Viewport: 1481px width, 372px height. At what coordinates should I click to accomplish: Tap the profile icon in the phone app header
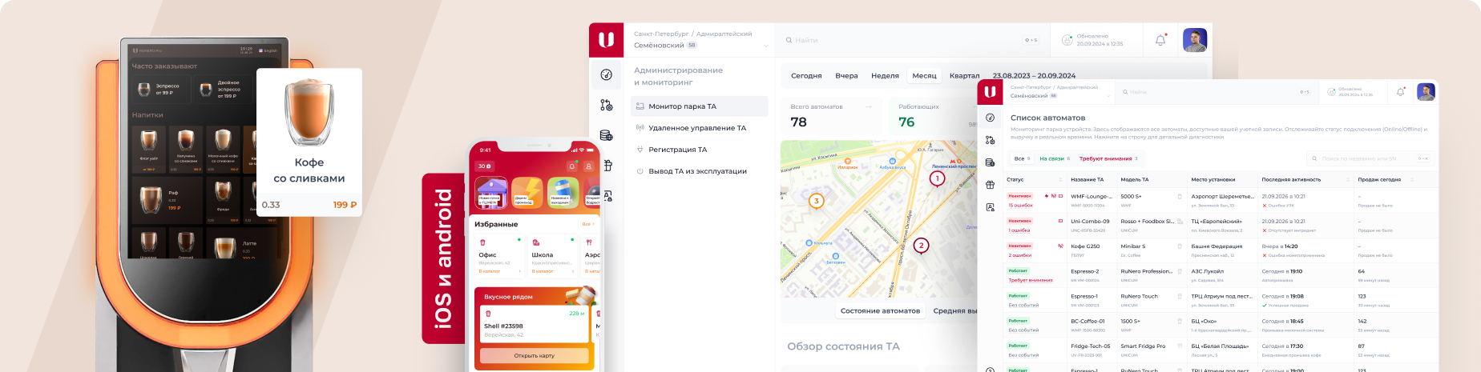coord(588,166)
